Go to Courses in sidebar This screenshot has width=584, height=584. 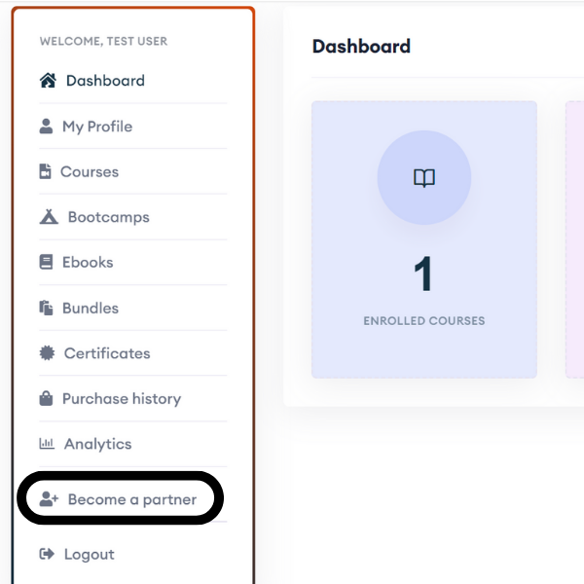click(x=133, y=171)
